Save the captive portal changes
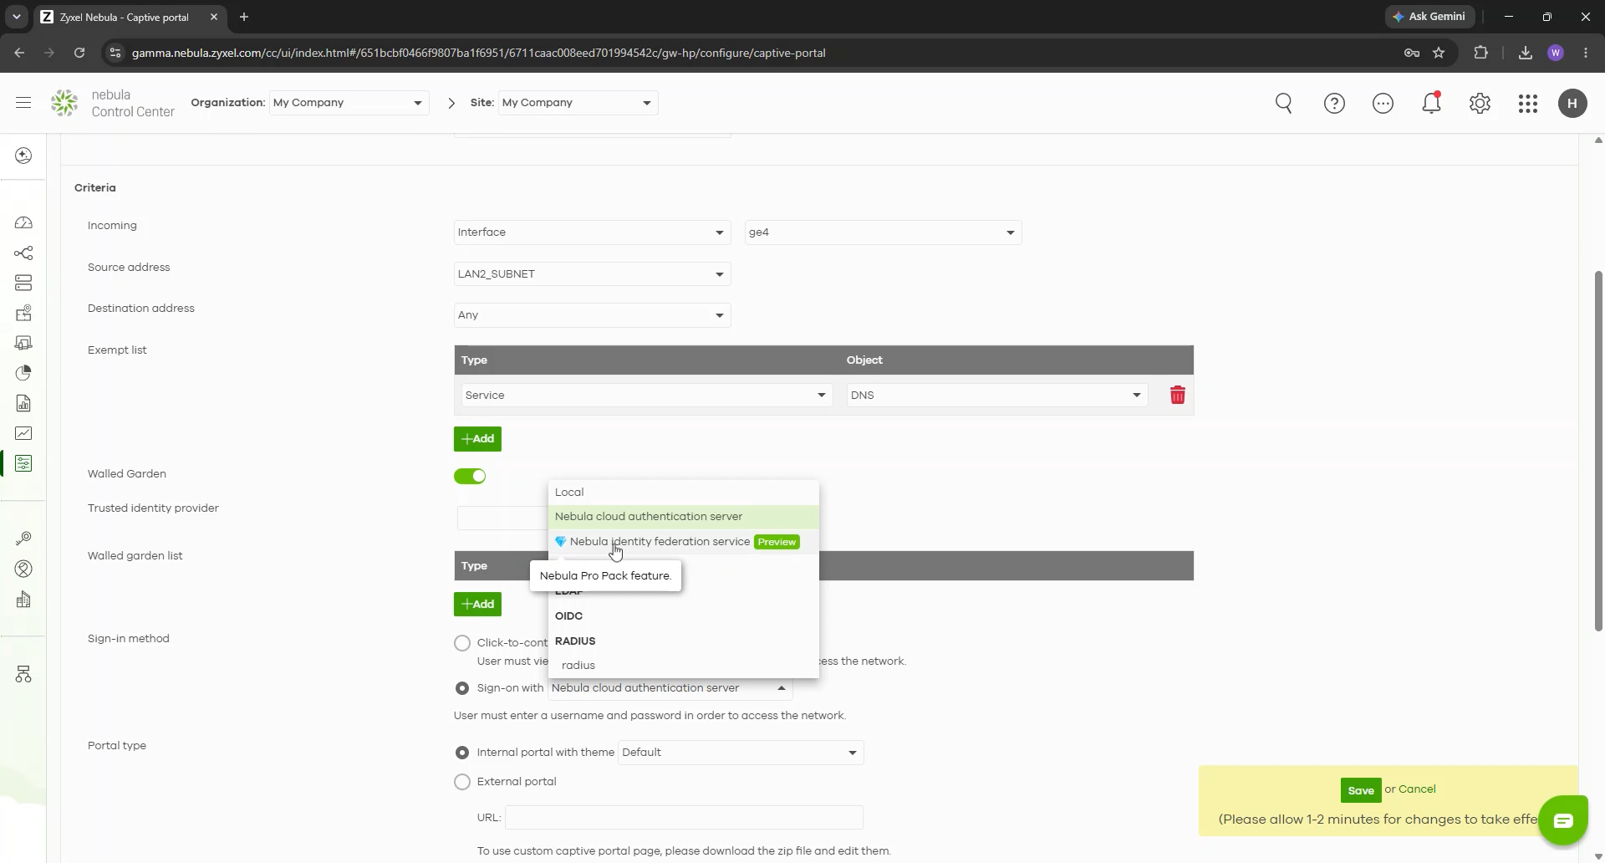Image resolution: width=1605 pixels, height=863 pixels. pyautogui.click(x=1360, y=790)
